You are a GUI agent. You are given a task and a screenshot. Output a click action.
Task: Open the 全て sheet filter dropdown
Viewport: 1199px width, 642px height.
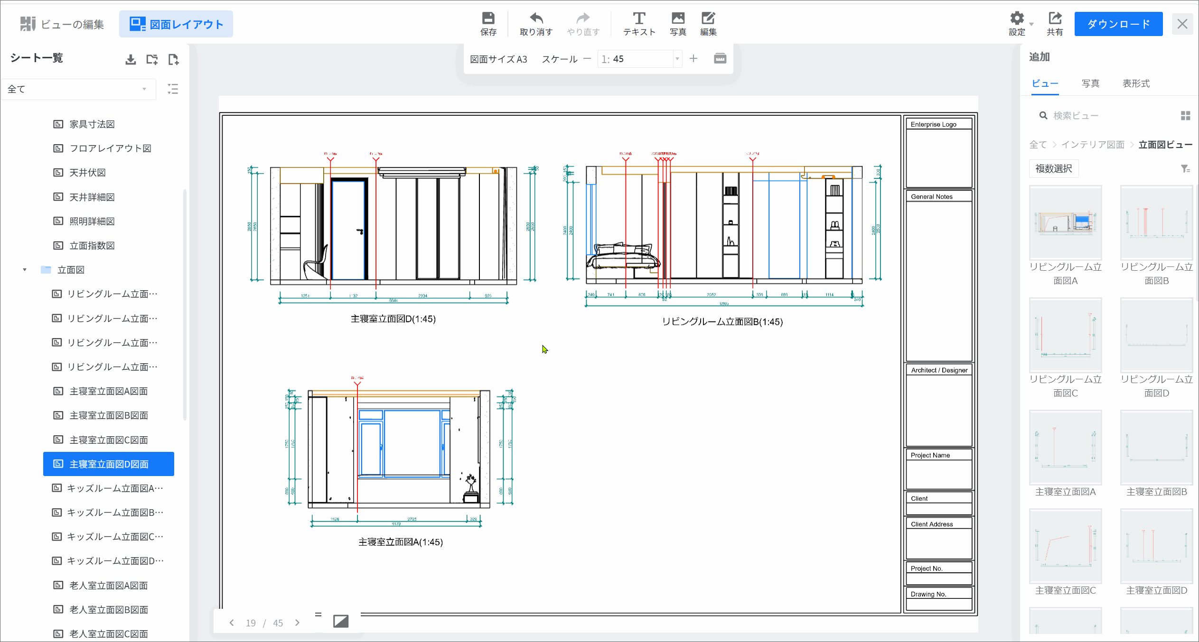(78, 89)
